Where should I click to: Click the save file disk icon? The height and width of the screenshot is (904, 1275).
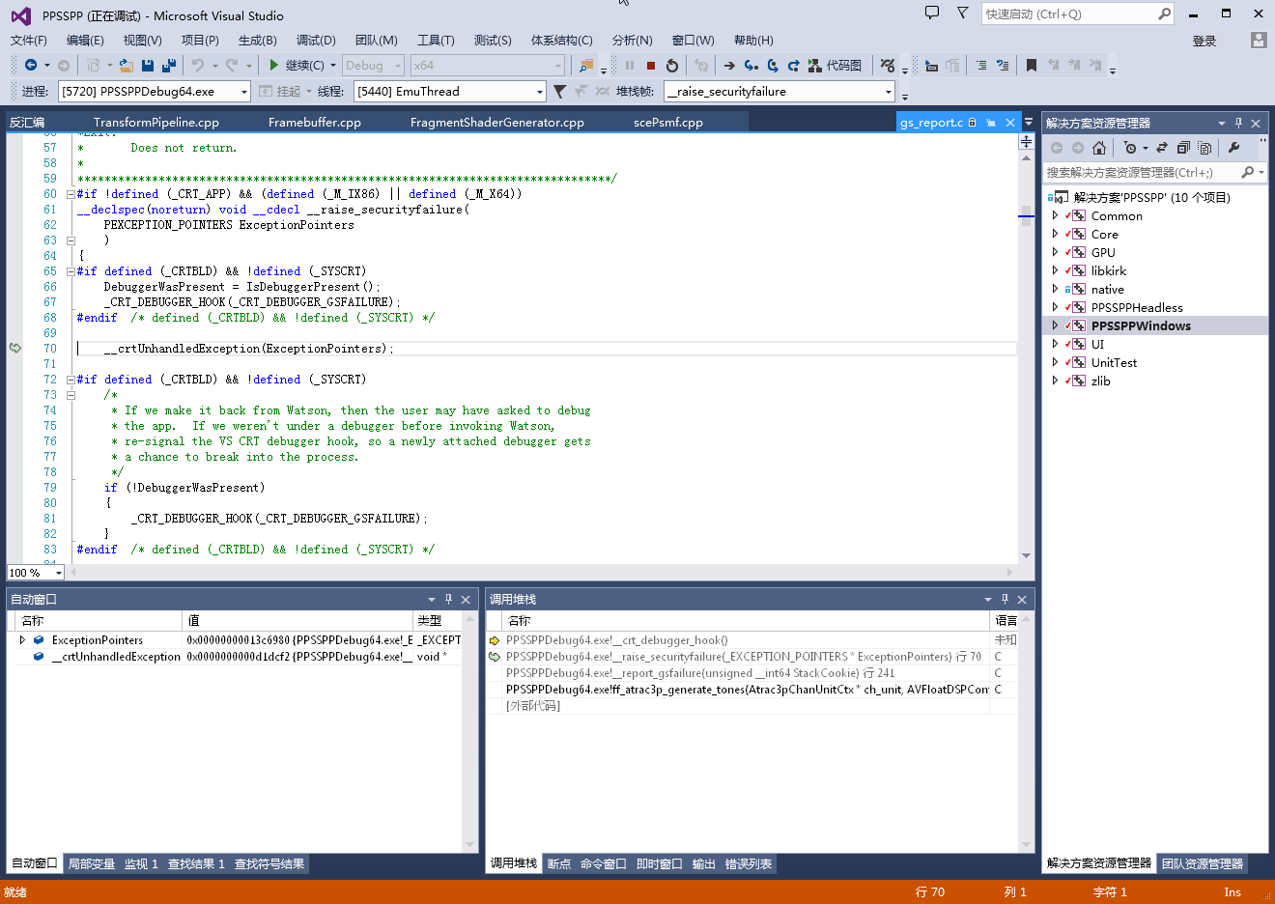(x=148, y=65)
